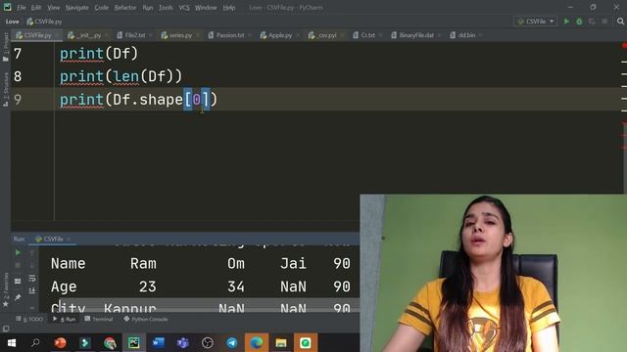Open the Tools menu
Screen dimensions: 627x352
(166, 7)
